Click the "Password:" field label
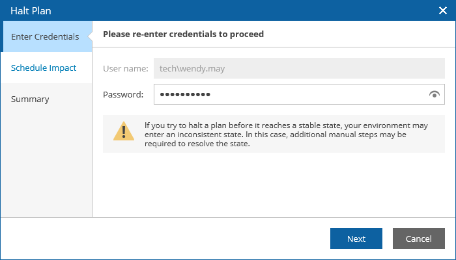Screen dimensions: 456x260 tap(123, 95)
